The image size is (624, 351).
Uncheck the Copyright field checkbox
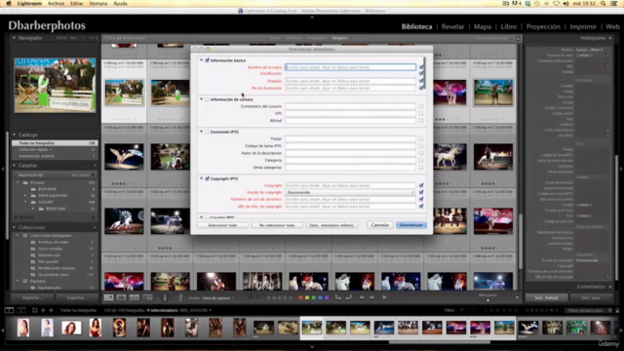(x=421, y=185)
